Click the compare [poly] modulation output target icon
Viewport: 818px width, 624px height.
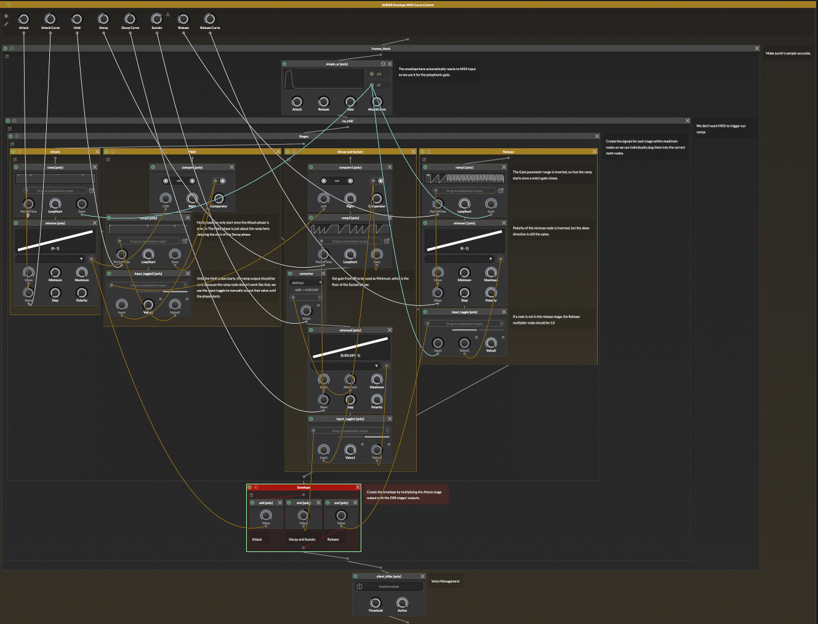(215, 181)
